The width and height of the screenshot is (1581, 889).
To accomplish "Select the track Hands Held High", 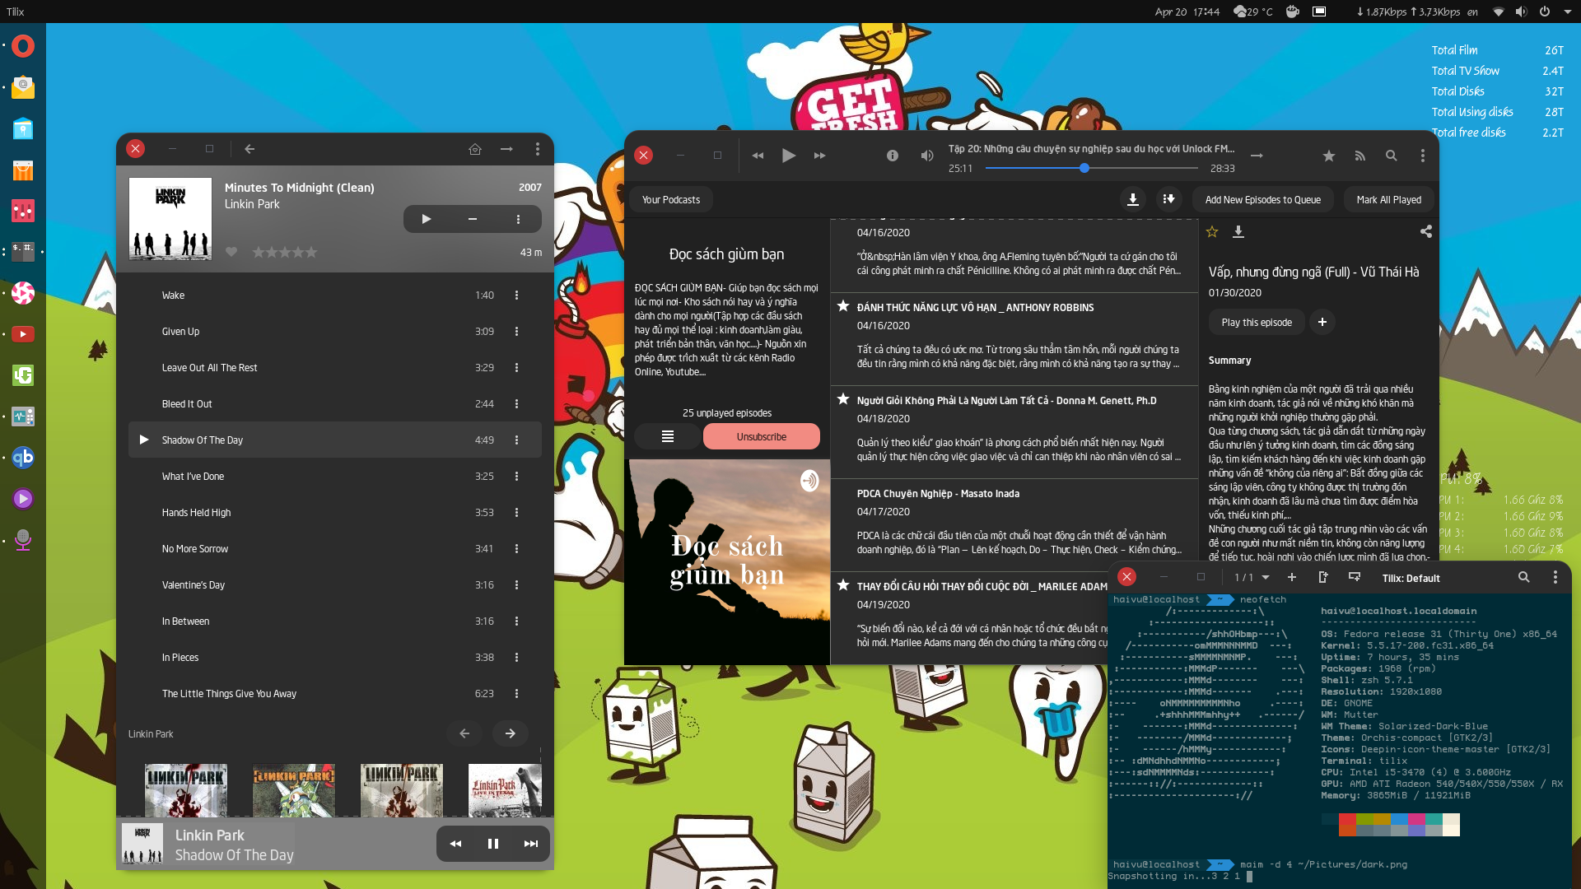I will click(x=335, y=513).
